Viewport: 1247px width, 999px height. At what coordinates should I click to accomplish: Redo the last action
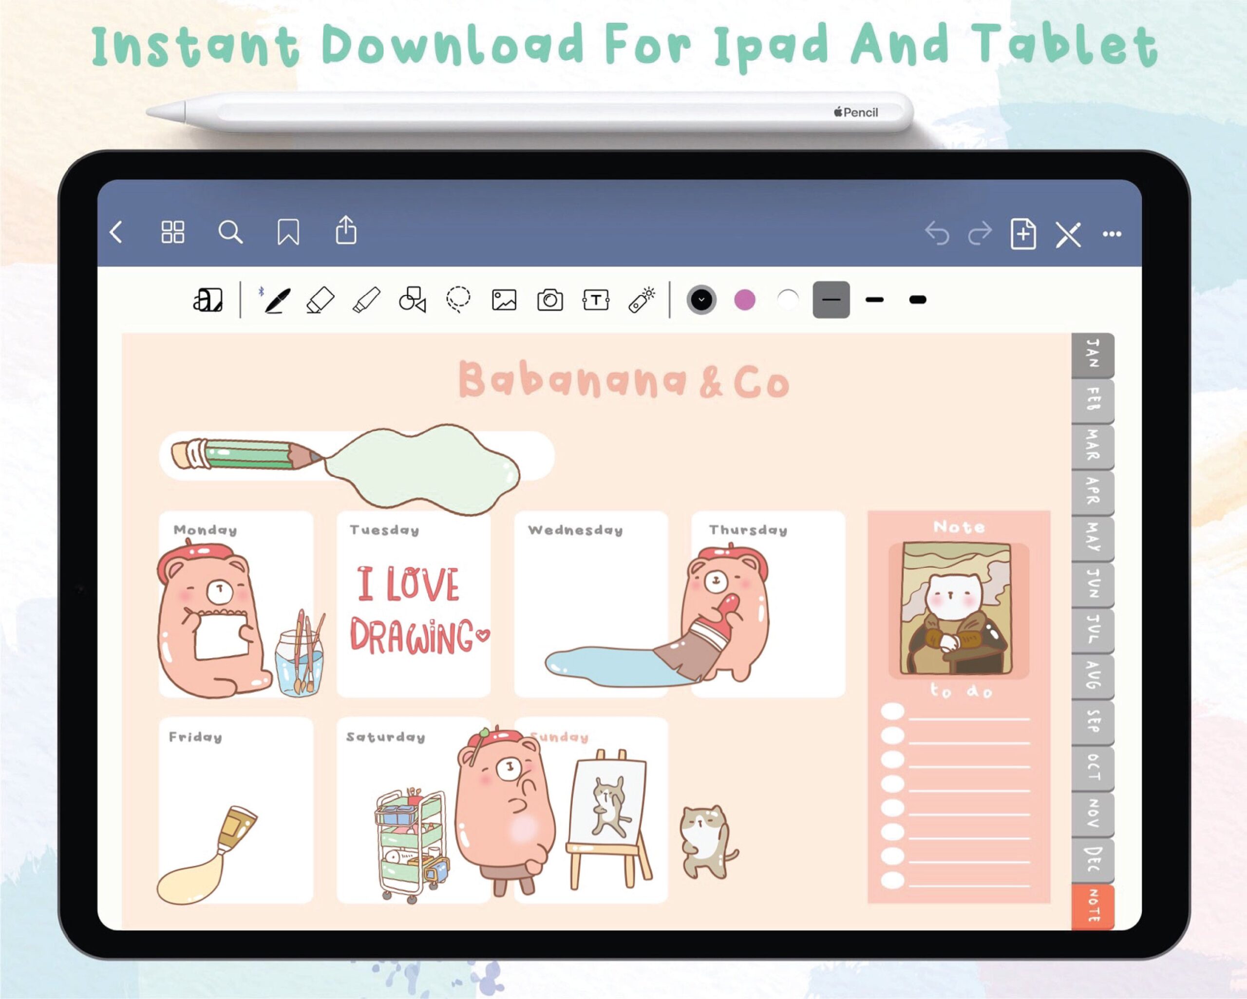point(980,234)
